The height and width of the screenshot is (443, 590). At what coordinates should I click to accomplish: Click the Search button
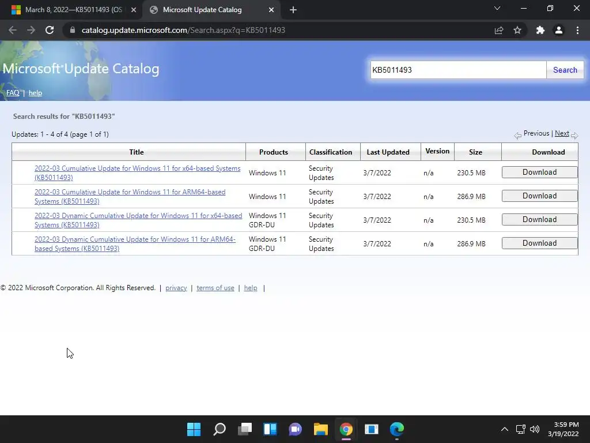(565, 70)
